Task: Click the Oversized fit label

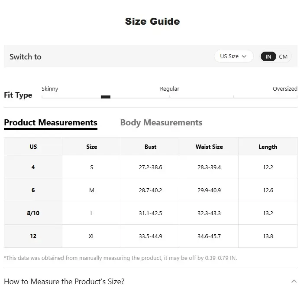Action: [285, 89]
